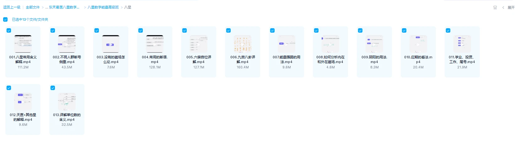Screen dimensions: 519x144
Task: Open video thumbnail of 004.常用的断语.mp4
Action: coord(155,44)
